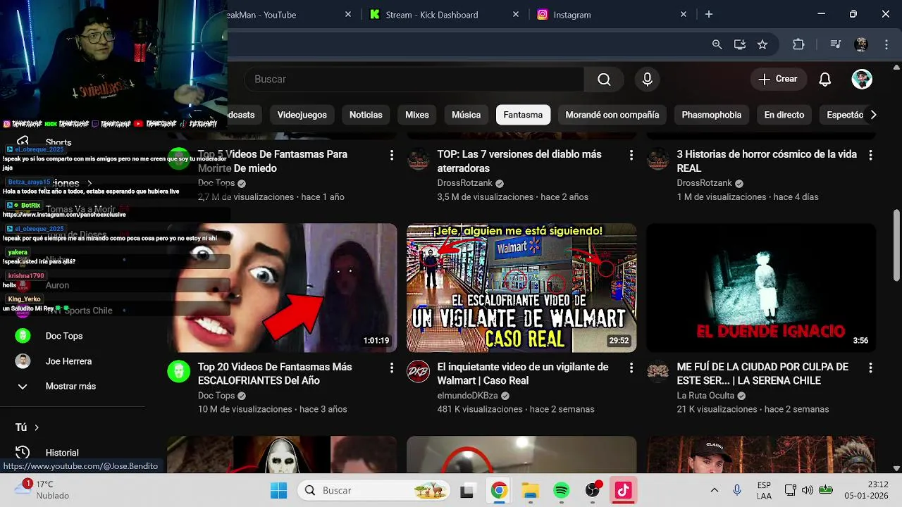
Task: Click the Windows Start button
Action: pyautogui.click(x=278, y=490)
